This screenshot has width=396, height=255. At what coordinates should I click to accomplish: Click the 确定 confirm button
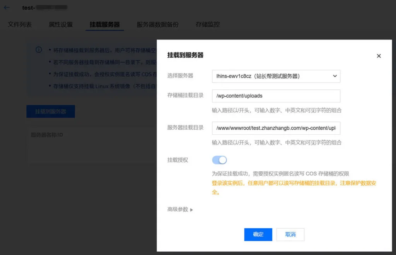click(258, 234)
